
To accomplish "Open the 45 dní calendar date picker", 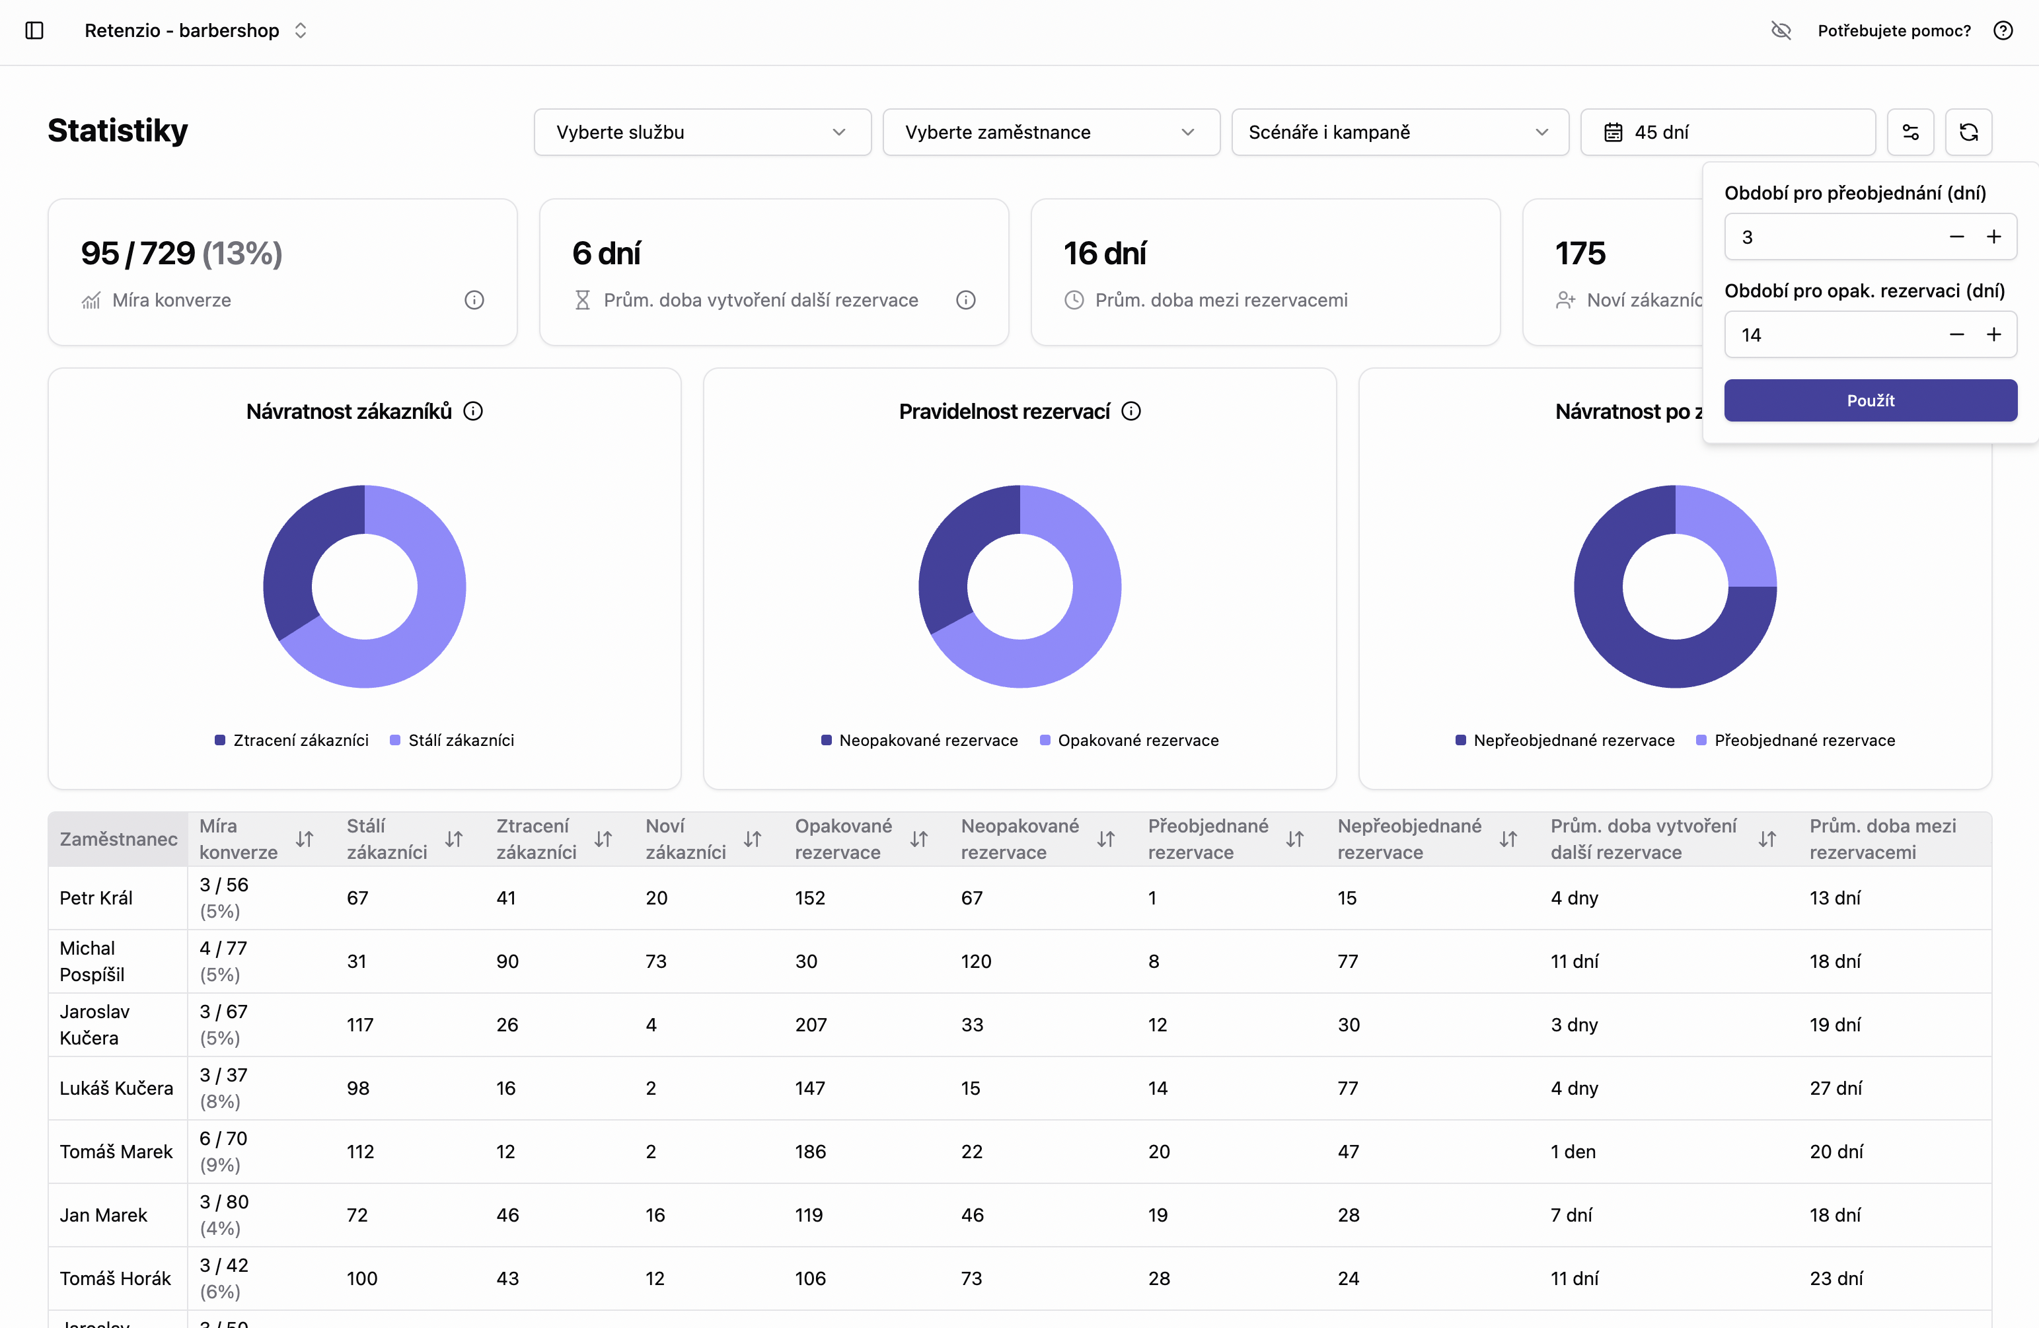I will (1727, 132).
